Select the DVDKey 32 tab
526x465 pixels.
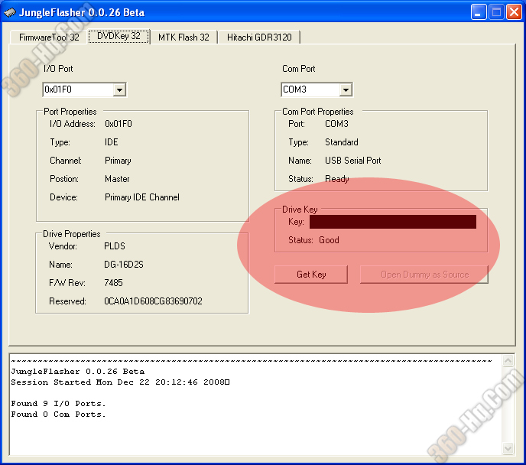coord(119,36)
